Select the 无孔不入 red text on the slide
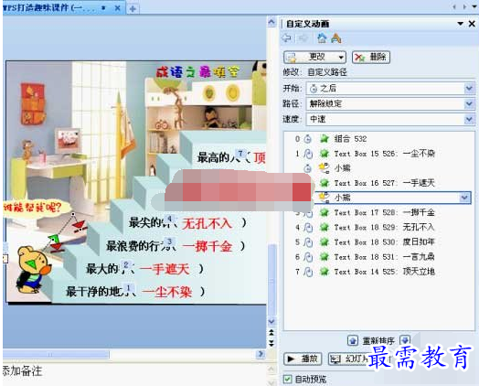Viewport: 479px width, 386px height. click(208, 223)
